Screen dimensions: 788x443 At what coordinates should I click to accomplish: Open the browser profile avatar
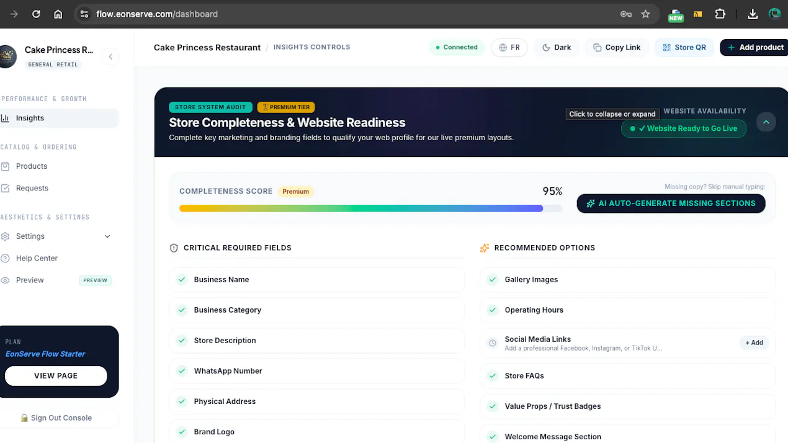(774, 14)
